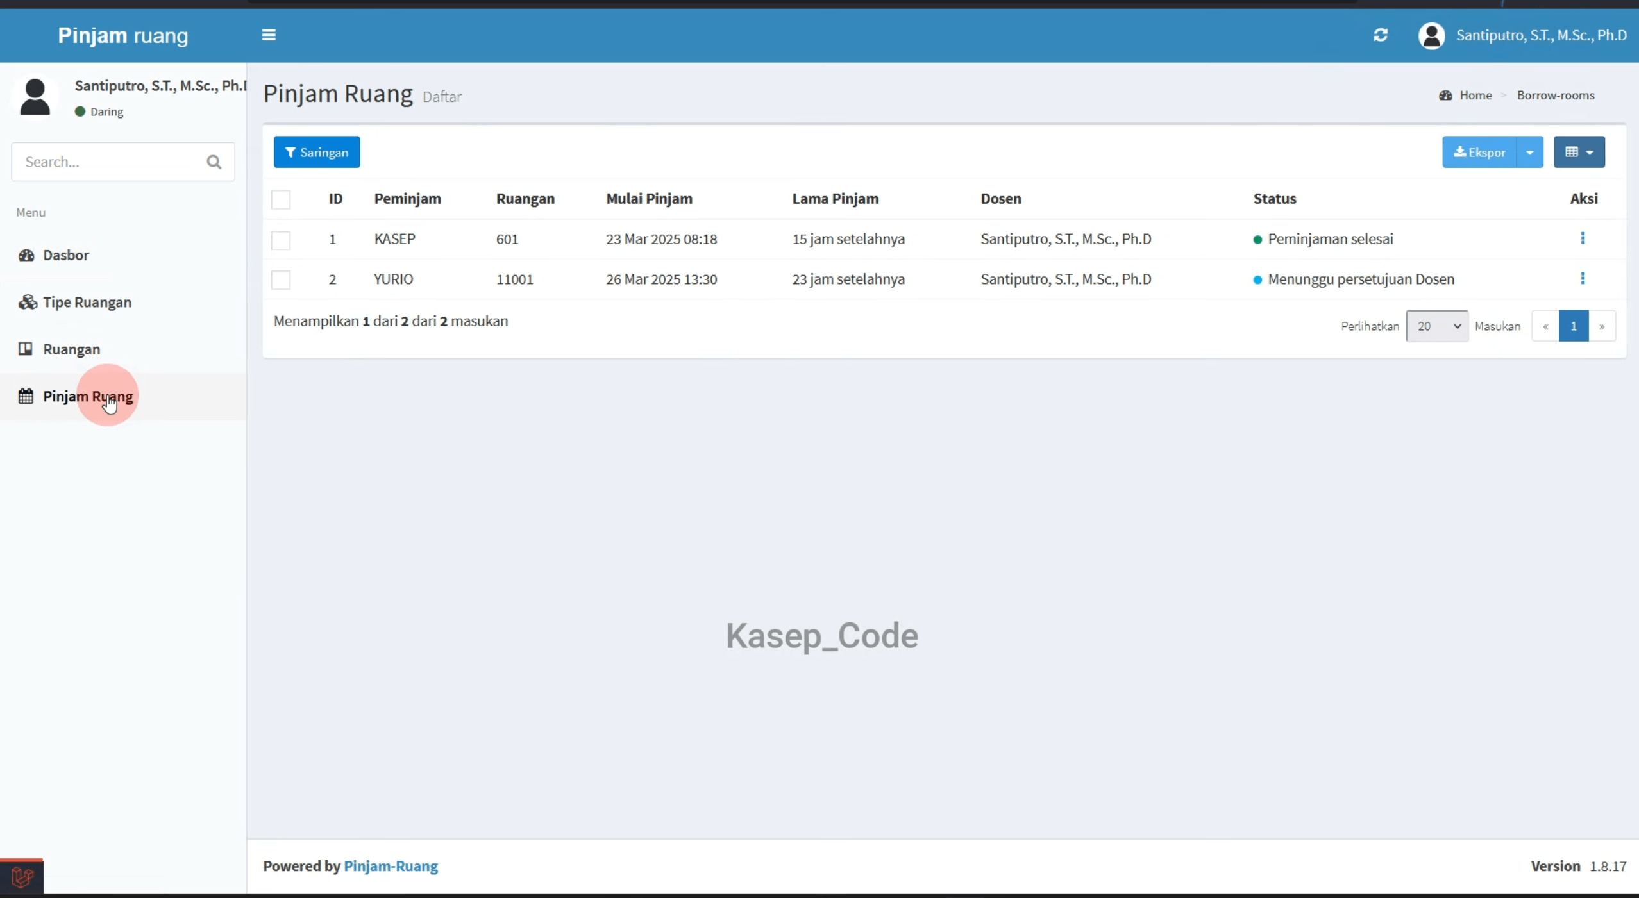The height and width of the screenshot is (898, 1639).
Task: Open Pinjam Ruang menu item
Action: tap(123, 396)
